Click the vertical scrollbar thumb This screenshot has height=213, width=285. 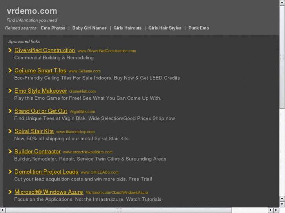click(282, 57)
